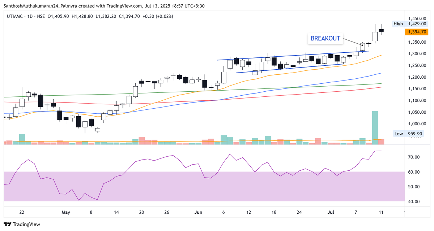Viewport: 434px width, 231px height.
Task: Click the High 1,429.00 price label
Action: pyautogui.click(x=410, y=24)
